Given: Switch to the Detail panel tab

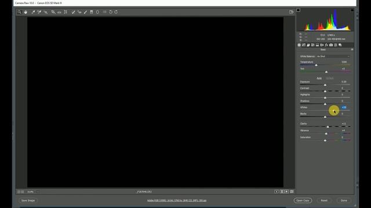Looking at the screenshot, I should pyautogui.click(x=308, y=45).
